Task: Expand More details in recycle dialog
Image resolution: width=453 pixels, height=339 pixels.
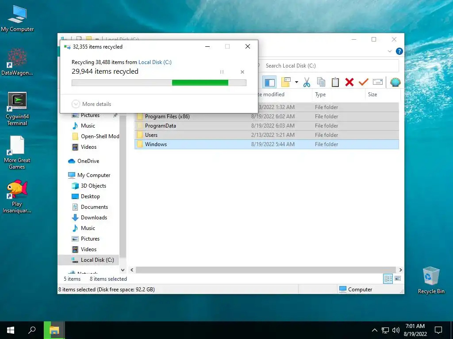Action: point(91,104)
